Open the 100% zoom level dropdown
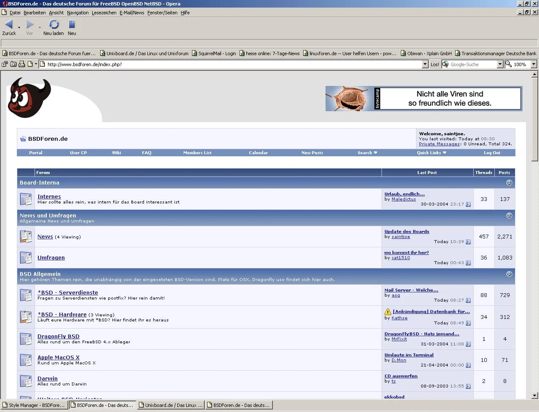539x412 pixels. (534, 64)
